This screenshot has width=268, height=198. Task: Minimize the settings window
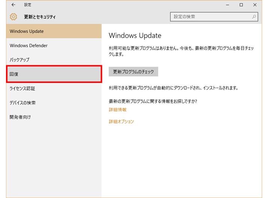[x=228, y=5]
